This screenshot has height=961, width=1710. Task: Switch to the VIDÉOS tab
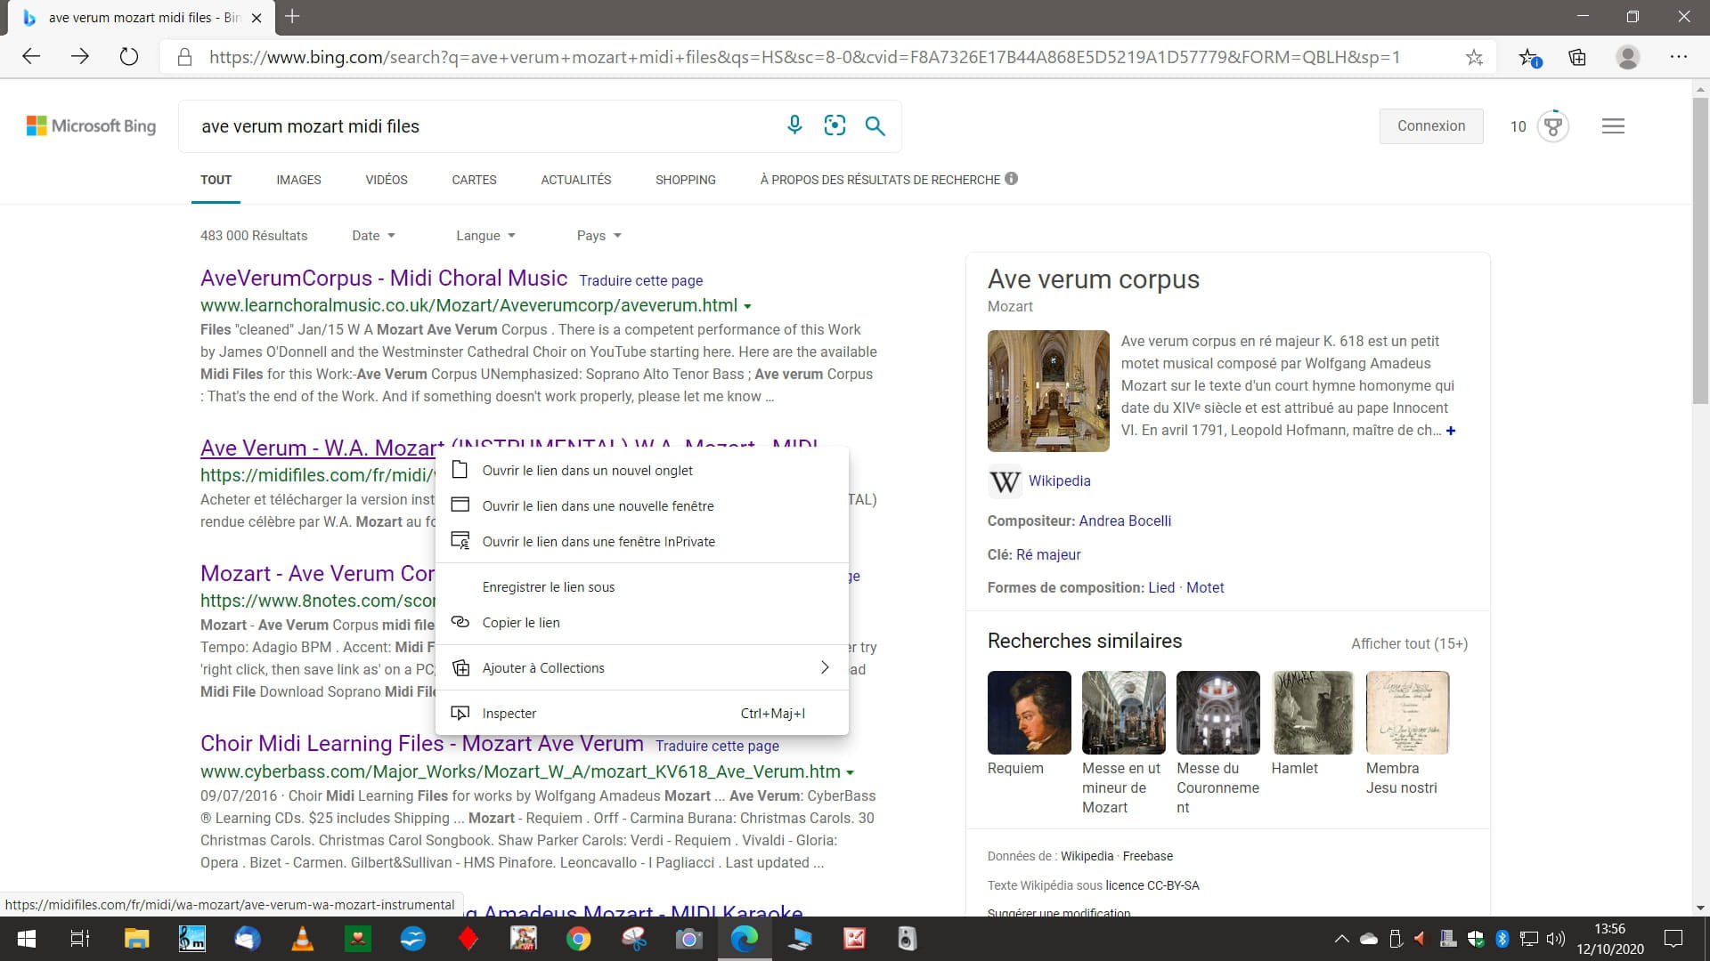(x=387, y=180)
